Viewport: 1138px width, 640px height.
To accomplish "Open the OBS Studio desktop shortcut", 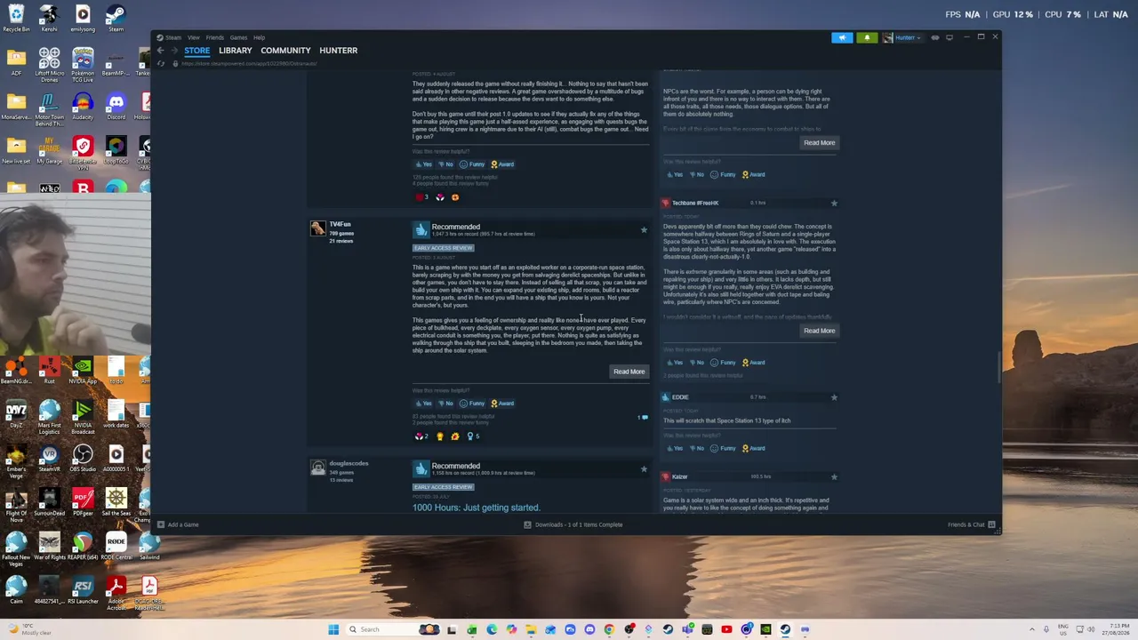I will point(83,459).
